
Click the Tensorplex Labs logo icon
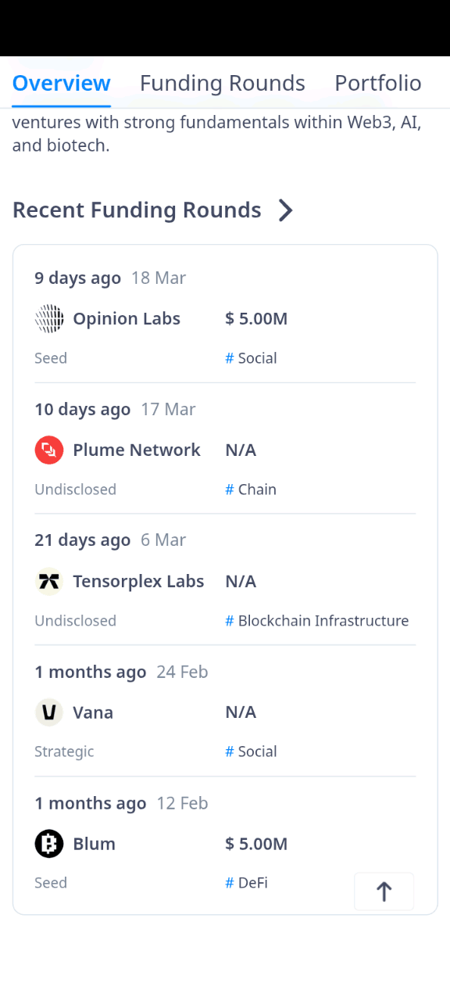pyautogui.click(x=49, y=582)
